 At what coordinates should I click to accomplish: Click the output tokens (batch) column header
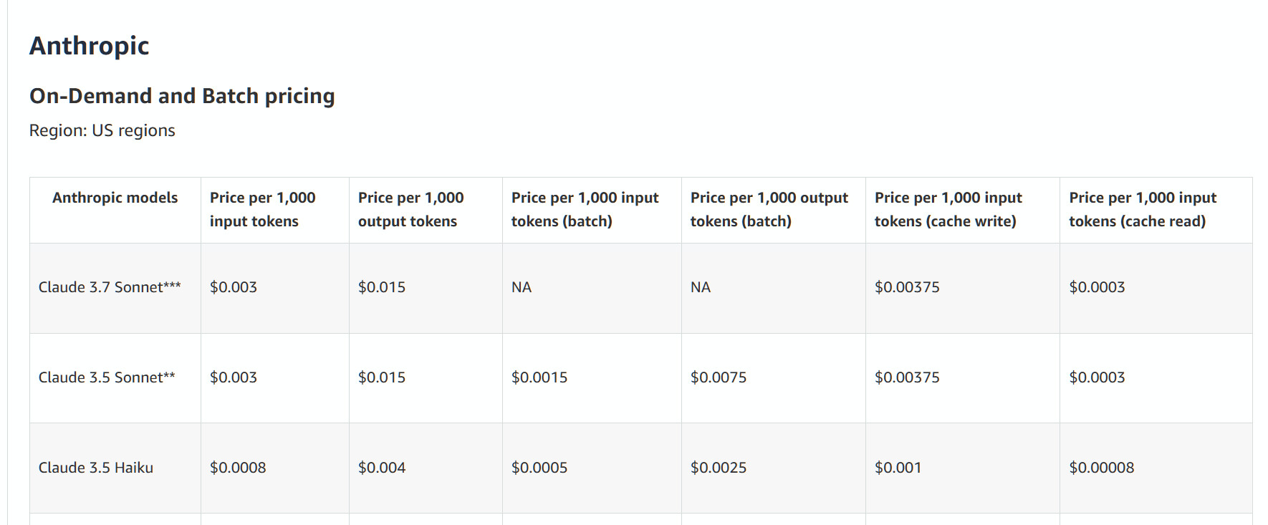pos(769,209)
